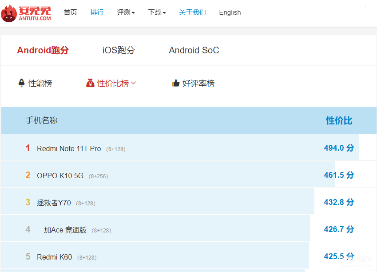Click the 425.5 分 score
The width and height of the screenshot is (377, 272).
click(x=339, y=256)
